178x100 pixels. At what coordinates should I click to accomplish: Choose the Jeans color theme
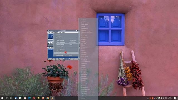(88, 71)
